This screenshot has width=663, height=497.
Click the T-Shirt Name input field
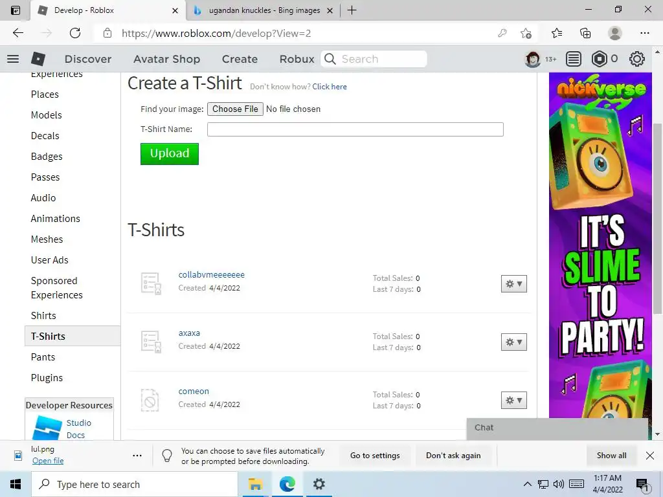[x=355, y=129]
